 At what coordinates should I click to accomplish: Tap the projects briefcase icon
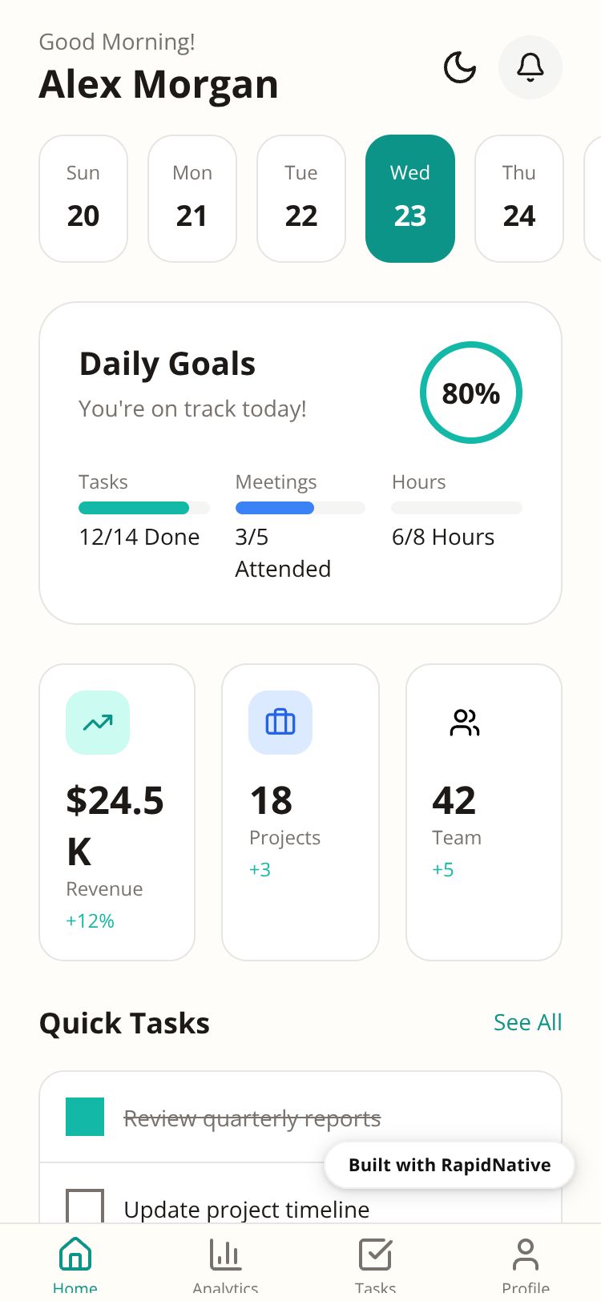[x=280, y=723]
